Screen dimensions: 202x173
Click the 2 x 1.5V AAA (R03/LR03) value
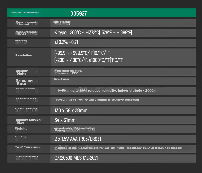78,139
